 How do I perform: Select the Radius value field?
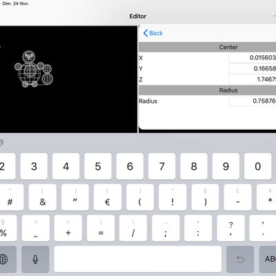pyautogui.click(x=253, y=101)
